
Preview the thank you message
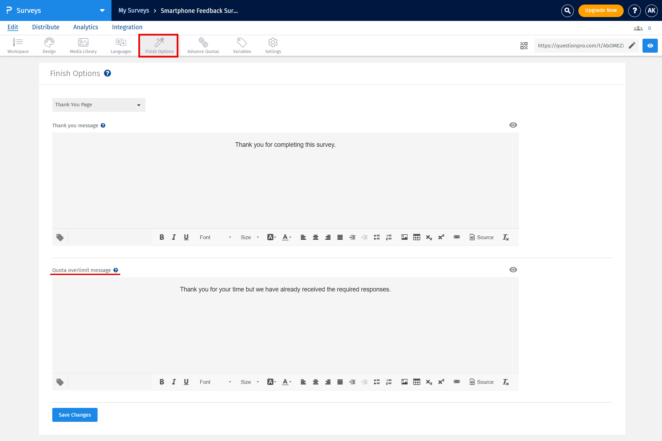click(x=513, y=125)
